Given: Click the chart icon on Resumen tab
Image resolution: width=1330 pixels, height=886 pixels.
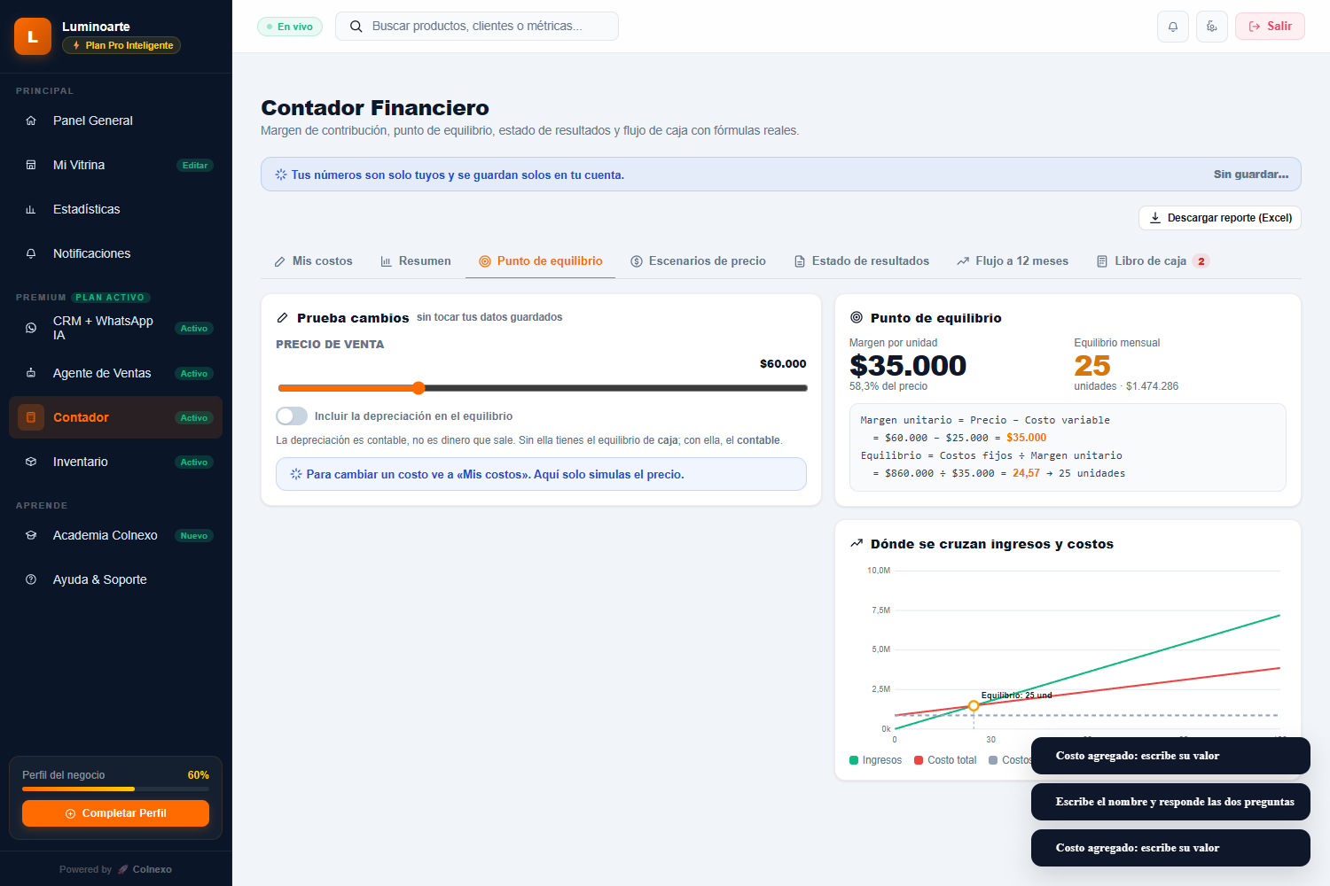Looking at the screenshot, I should click(386, 261).
